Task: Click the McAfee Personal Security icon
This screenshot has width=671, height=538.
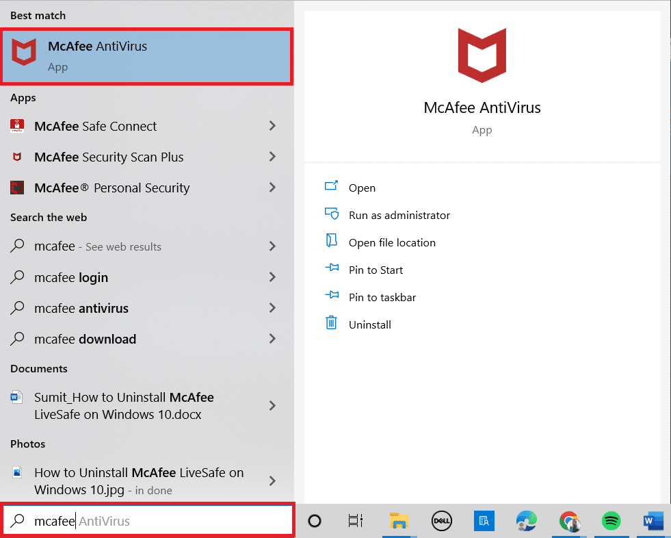Action: point(17,188)
